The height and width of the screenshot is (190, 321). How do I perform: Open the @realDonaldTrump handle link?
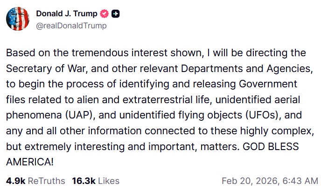(x=71, y=26)
